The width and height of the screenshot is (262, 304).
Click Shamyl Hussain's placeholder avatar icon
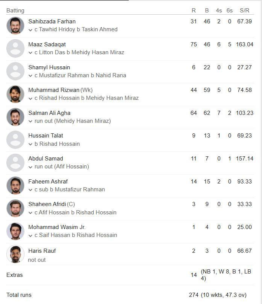[x=15, y=71]
